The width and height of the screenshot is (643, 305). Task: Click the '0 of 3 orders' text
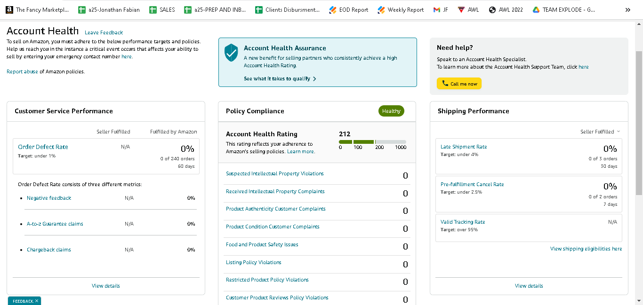(x=603, y=159)
